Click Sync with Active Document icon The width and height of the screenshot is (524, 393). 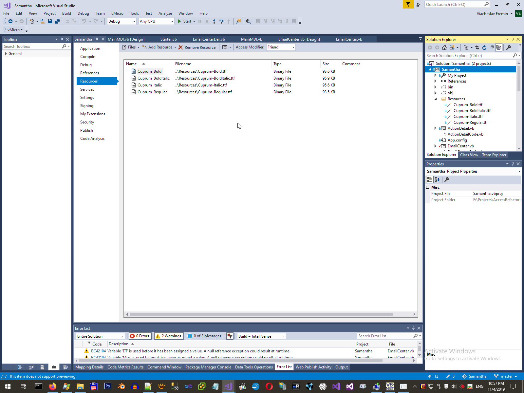(x=477, y=47)
